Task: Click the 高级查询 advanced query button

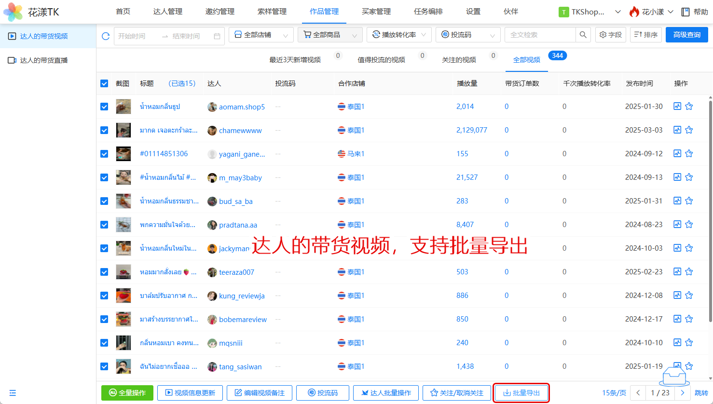Action: tap(686, 35)
